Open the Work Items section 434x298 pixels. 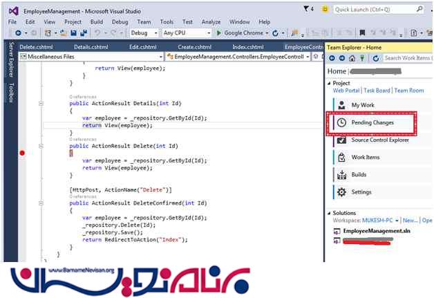click(366, 157)
